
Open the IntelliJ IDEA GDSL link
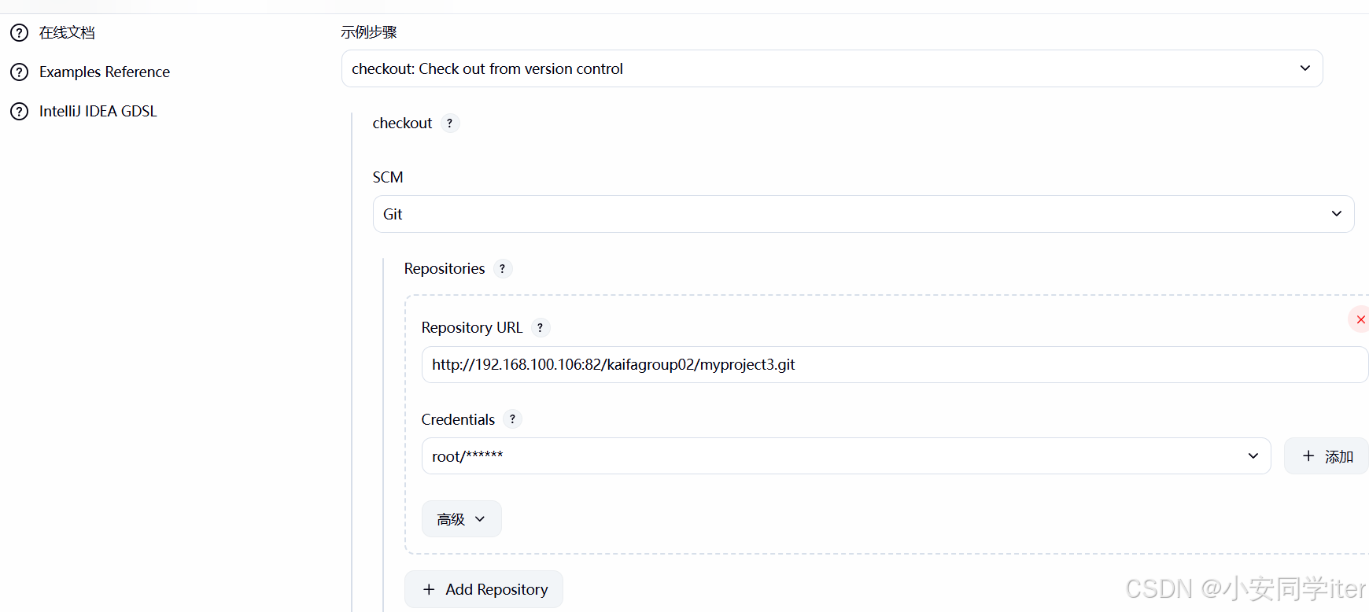coord(98,112)
